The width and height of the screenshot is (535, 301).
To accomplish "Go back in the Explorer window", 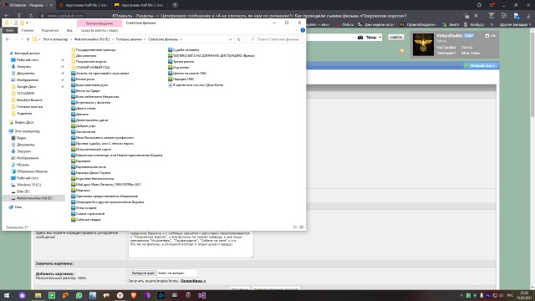I will (x=8, y=39).
